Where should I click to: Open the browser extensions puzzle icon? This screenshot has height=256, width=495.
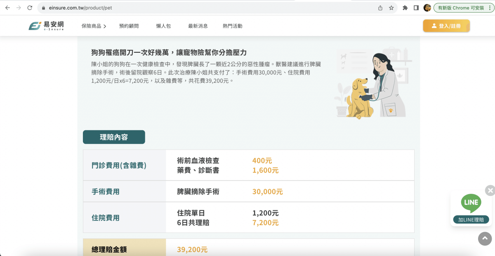(405, 7)
